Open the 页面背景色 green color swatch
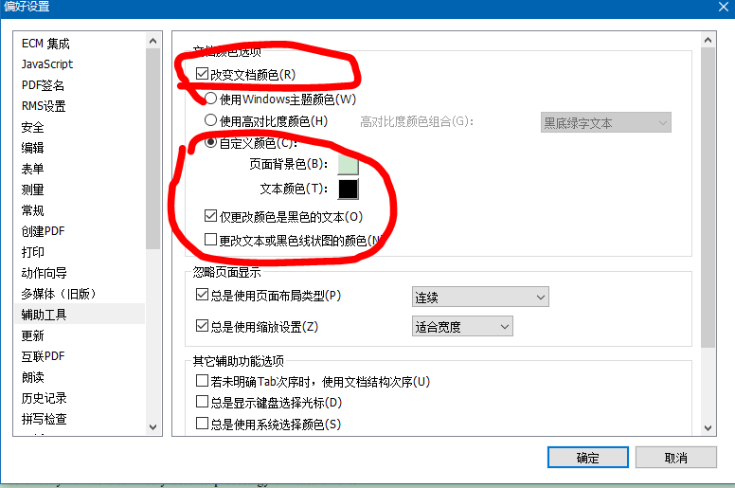Screen dimensions: 735x488 (348, 165)
